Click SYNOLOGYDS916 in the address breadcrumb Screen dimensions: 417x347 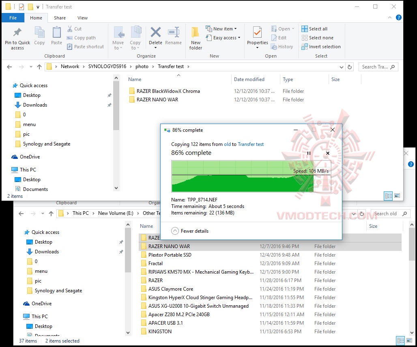107,66
